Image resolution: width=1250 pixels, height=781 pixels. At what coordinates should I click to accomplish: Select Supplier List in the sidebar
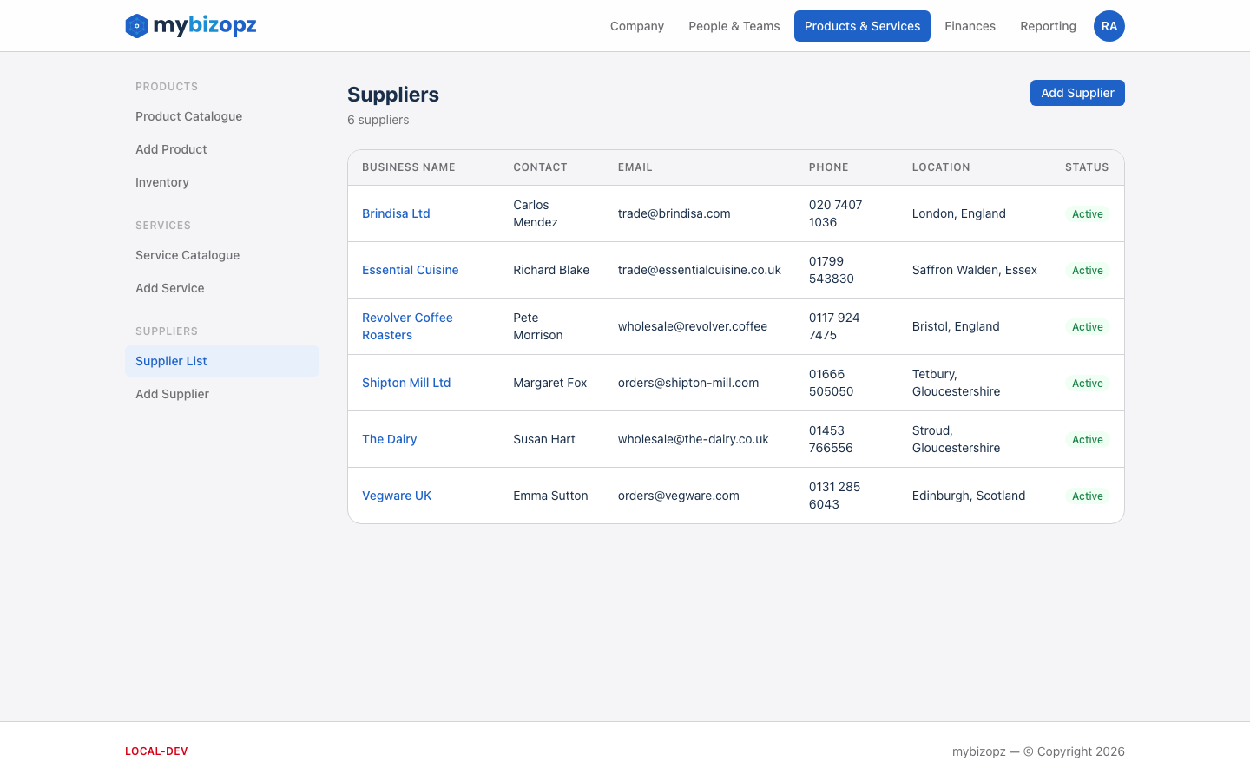click(x=171, y=361)
